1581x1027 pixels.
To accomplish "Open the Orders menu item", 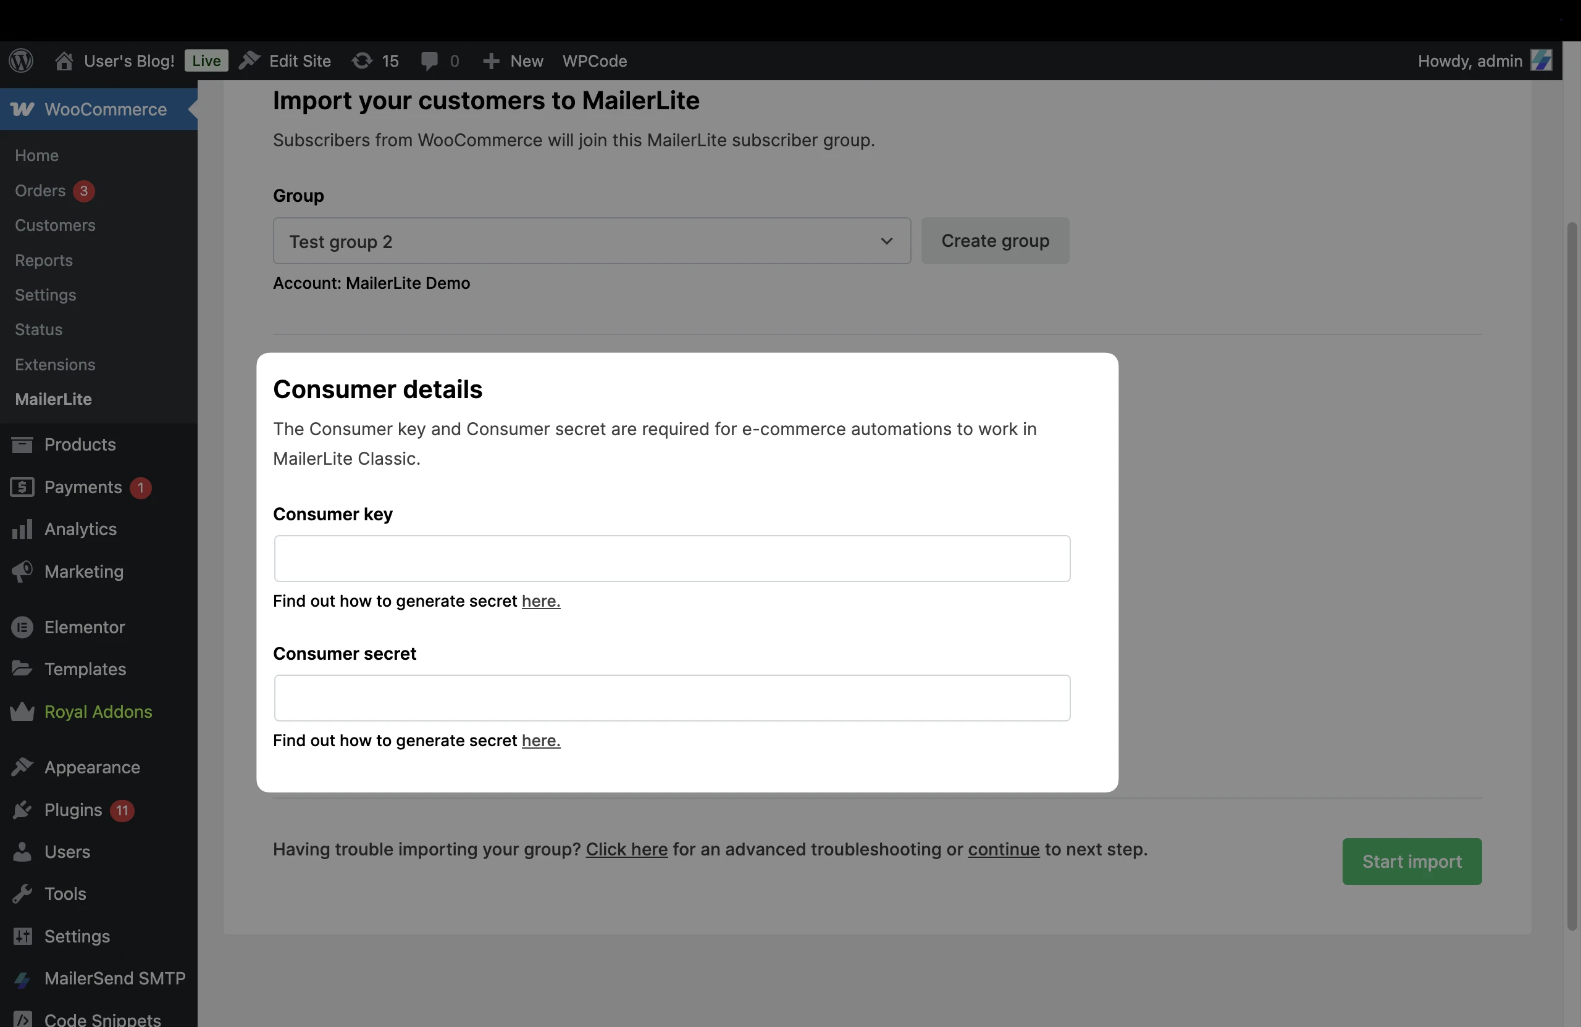I will click(41, 191).
